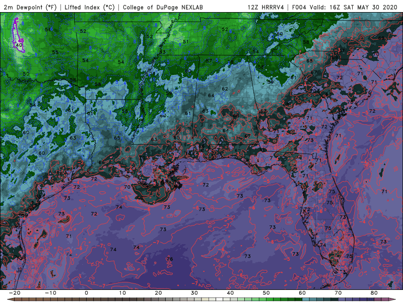
Task: Click the "12Z HRRRV4" model run label
Action: tap(266, 7)
